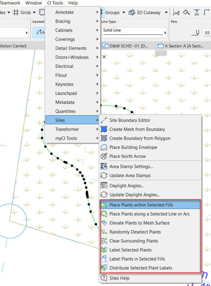This screenshot has height=286, width=211.
Task: Select Place Plants within Selected Fills
Action: pyautogui.click(x=141, y=205)
